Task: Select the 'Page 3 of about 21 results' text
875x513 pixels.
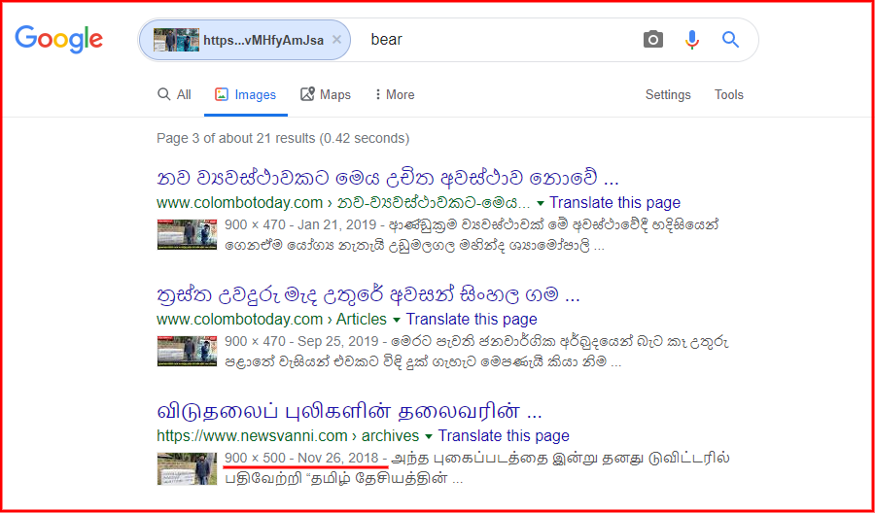Action: coord(283,138)
